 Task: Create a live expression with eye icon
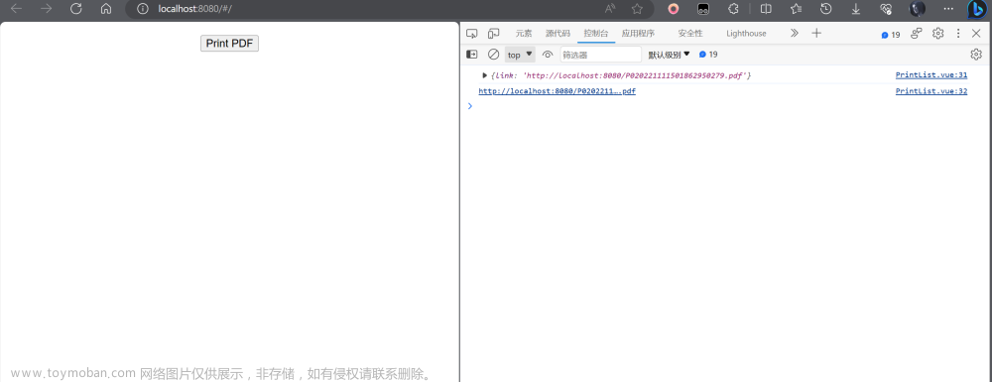pos(548,55)
